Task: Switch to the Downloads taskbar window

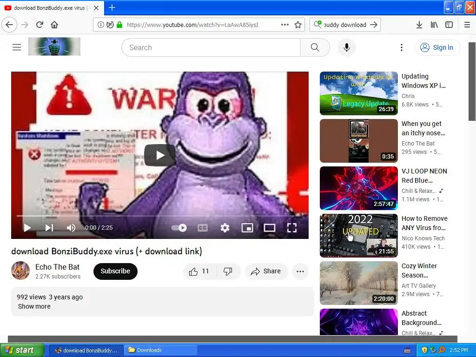Action: (x=160, y=350)
